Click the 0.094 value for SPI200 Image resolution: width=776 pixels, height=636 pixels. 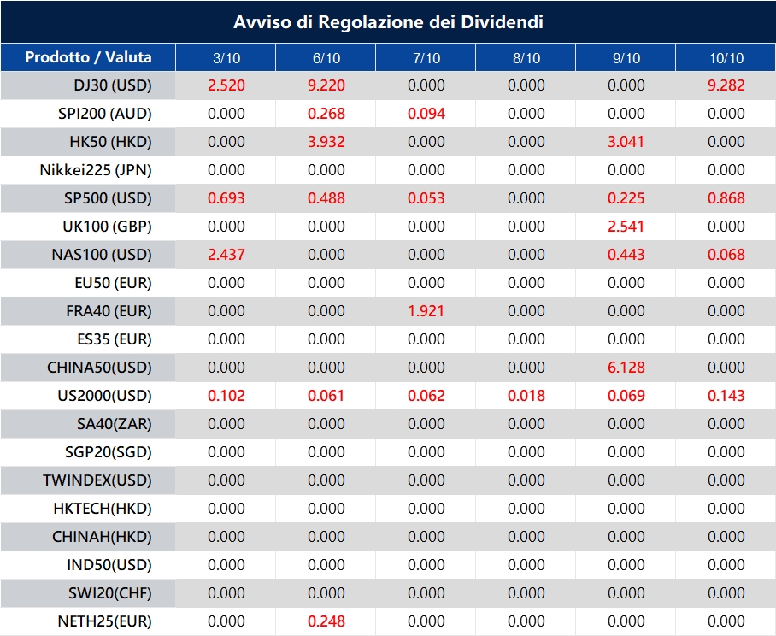426,114
